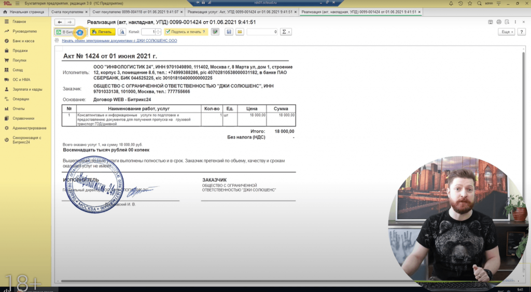This screenshot has height=292, width=531.
Task: Select heading text Акт № 1424 от 01 июня 2021 г.
Action: [x=110, y=56]
